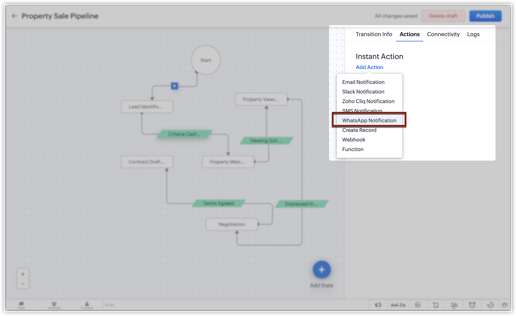Click the Add State plus button
The image size is (516, 316).
click(321, 270)
